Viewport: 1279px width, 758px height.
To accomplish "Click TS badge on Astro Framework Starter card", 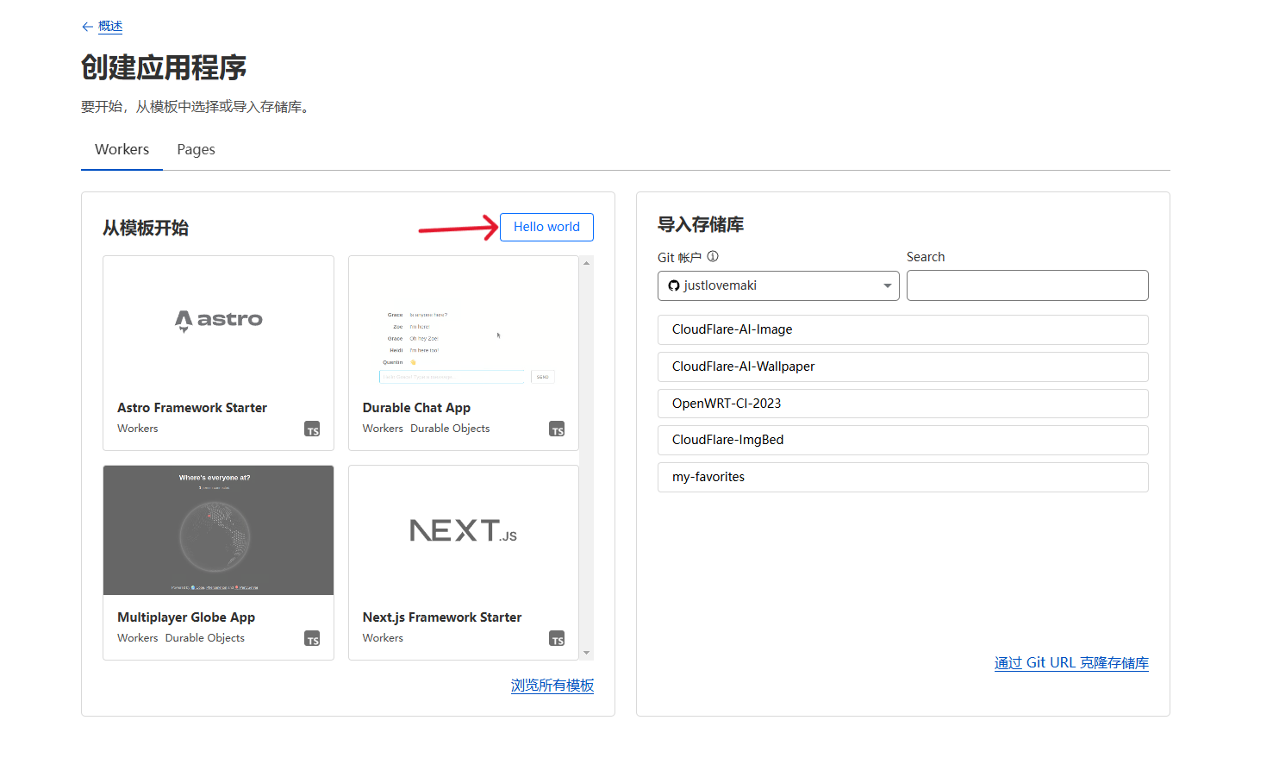I will (312, 429).
